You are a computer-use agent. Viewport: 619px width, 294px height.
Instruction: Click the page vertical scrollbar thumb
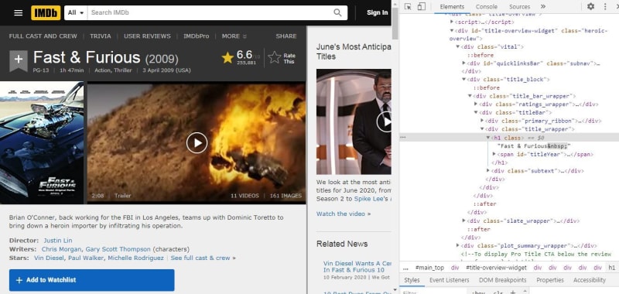(395, 23)
